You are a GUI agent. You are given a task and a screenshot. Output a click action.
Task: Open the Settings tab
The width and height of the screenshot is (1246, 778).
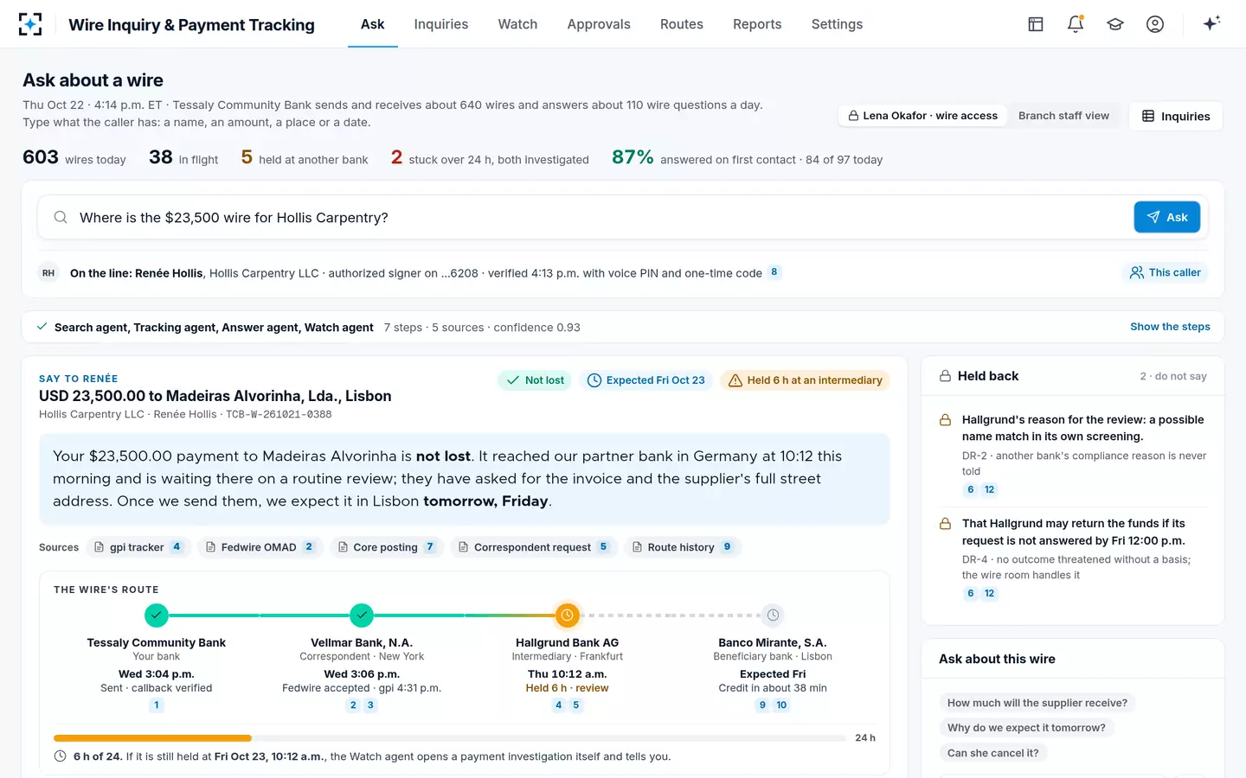pos(837,24)
